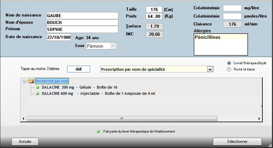Click the horizontal scrollbar right arrow
Image resolution: width=273 pixels, height=148 pixels.
pos(259,118)
